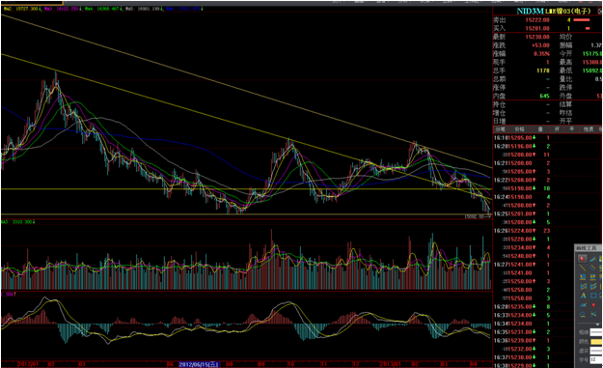Click the red dot marker tool
Screen dimensions: 603x368
(x=593, y=305)
